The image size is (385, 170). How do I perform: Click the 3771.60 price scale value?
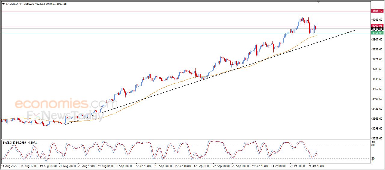coord(377,59)
